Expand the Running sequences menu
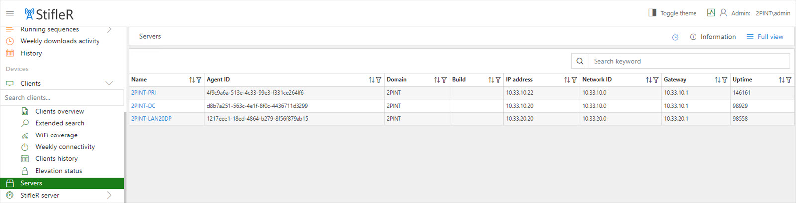This screenshot has width=796, height=203. [x=109, y=30]
